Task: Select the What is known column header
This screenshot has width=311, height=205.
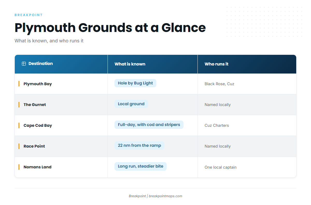Action: click(153, 64)
